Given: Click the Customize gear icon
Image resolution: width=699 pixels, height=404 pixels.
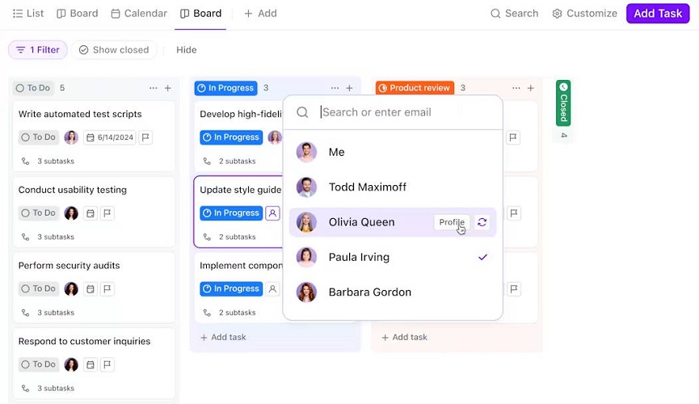Looking at the screenshot, I should 557,14.
